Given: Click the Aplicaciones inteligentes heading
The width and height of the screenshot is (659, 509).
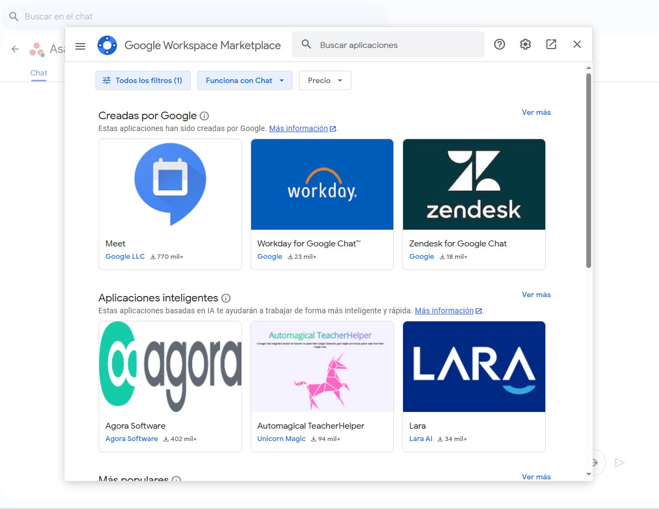Looking at the screenshot, I should pyautogui.click(x=158, y=298).
